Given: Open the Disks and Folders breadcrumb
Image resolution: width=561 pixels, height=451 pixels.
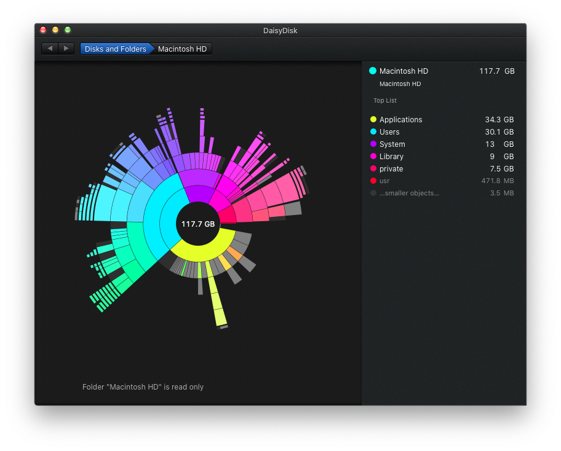Looking at the screenshot, I should pos(115,49).
